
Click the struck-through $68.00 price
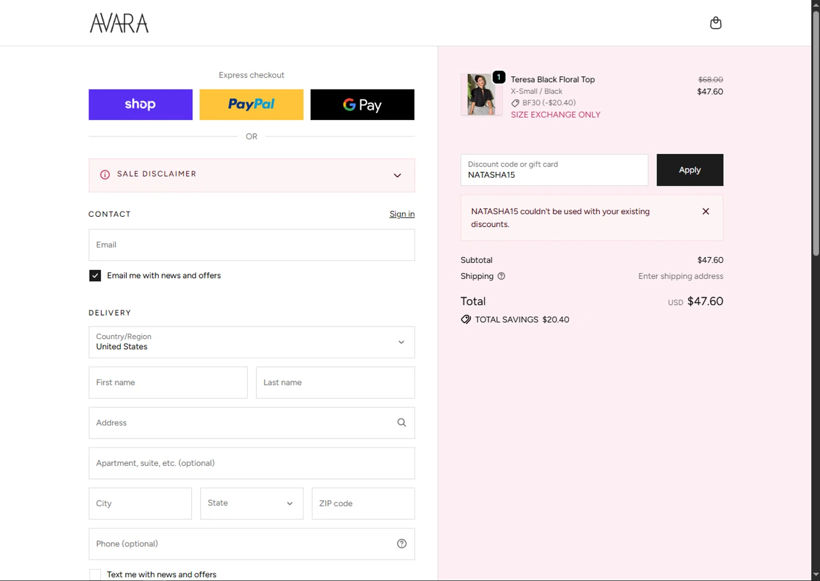tap(711, 80)
